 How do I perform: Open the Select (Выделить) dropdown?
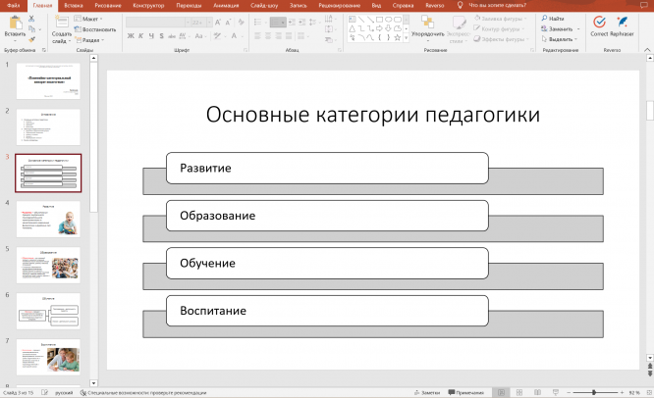pos(560,39)
